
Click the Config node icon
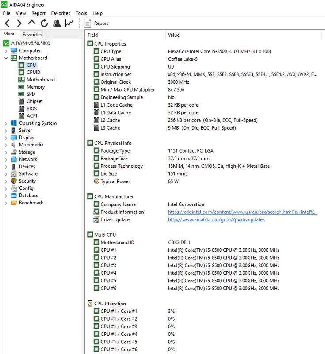coord(14,188)
